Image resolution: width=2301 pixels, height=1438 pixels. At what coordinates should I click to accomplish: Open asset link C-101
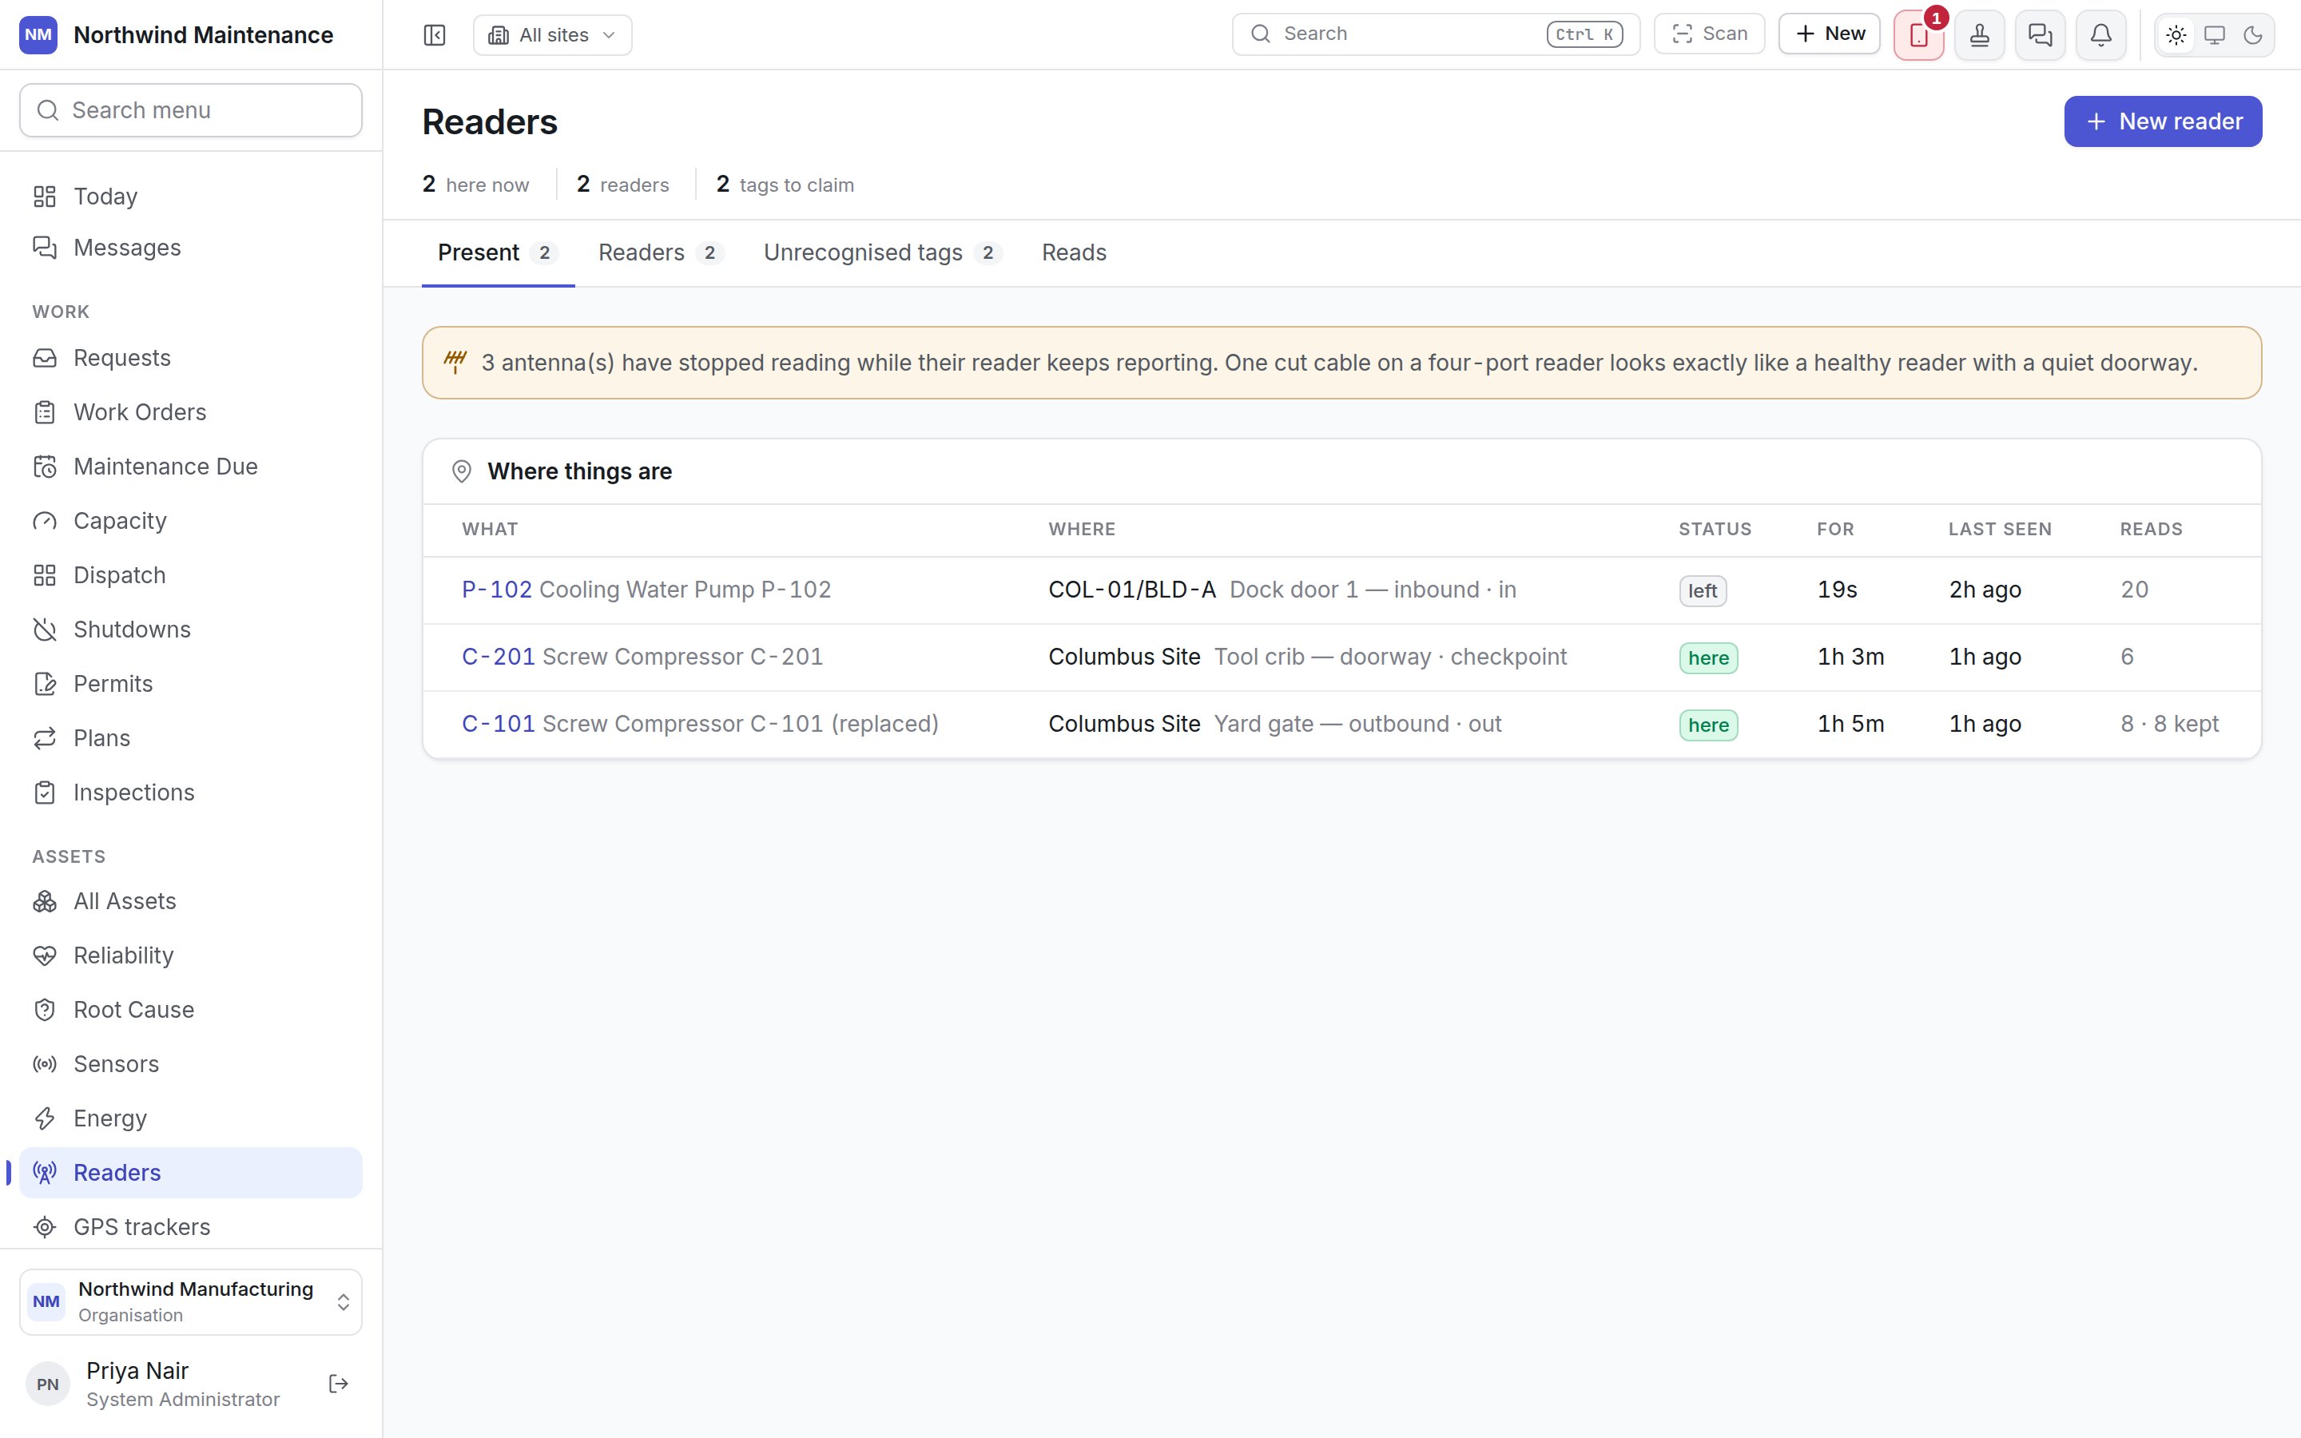tap(499, 725)
